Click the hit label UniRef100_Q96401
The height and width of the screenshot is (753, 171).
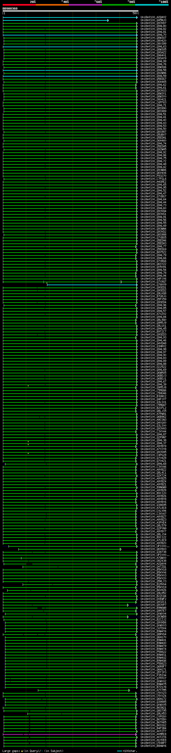[153, 56]
